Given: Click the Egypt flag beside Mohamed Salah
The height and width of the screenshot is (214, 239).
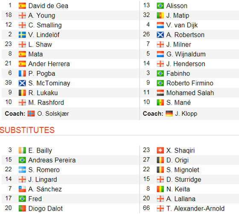Looking at the screenshot, I should click(x=160, y=93).
